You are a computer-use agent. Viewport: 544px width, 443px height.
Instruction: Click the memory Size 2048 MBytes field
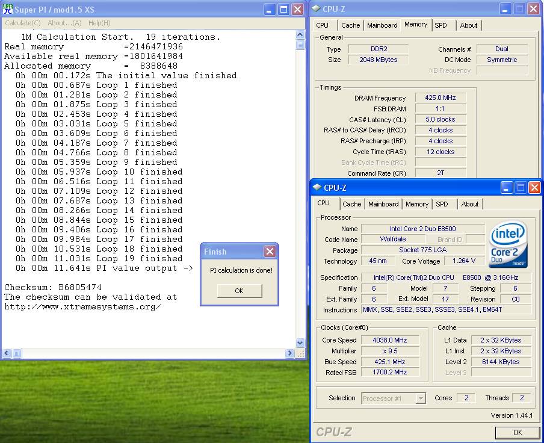tap(379, 60)
